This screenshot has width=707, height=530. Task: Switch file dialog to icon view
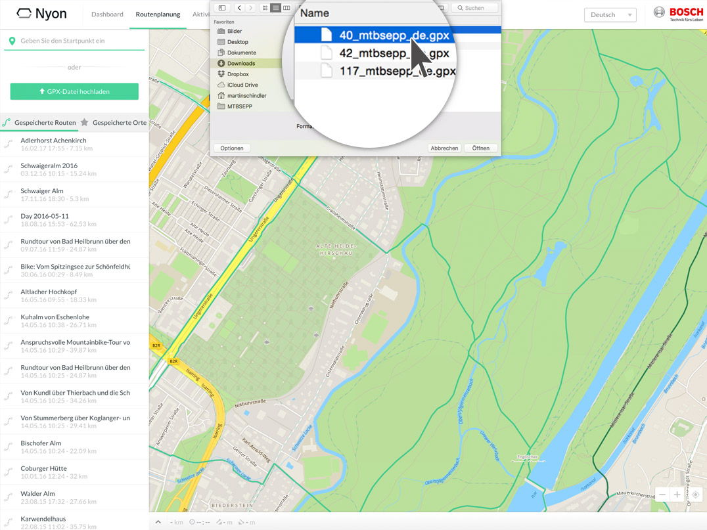click(x=265, y=8)
